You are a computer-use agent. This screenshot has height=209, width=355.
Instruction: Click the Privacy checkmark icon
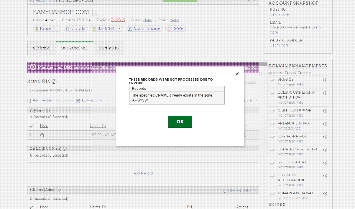pos(272,81)
